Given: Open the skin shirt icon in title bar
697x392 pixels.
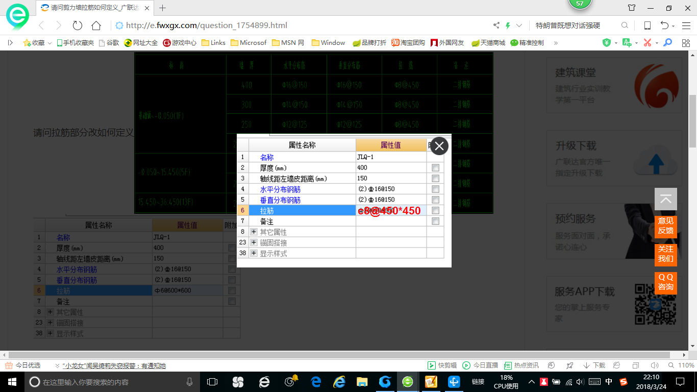Looking at the screenshot, I should pos(632,8).
